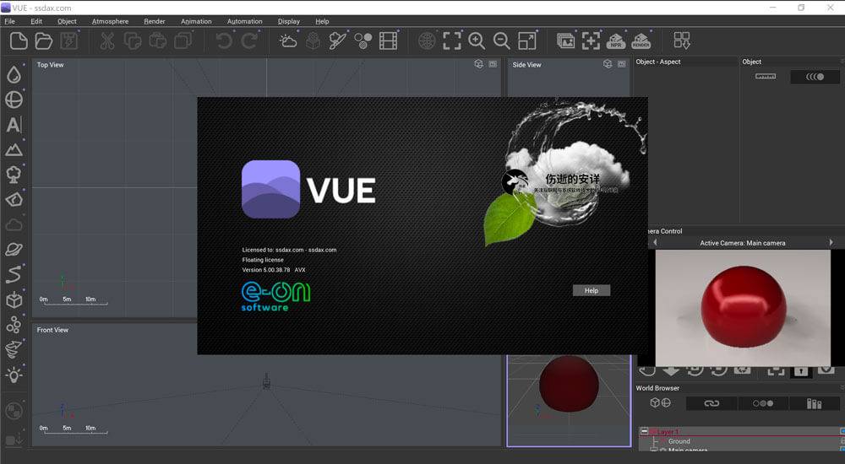
Task: Select the Ground item in World Browser
Action: pos(679,441)
